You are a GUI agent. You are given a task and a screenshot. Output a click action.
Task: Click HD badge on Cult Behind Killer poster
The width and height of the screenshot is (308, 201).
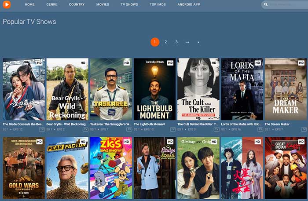[214, 63]
